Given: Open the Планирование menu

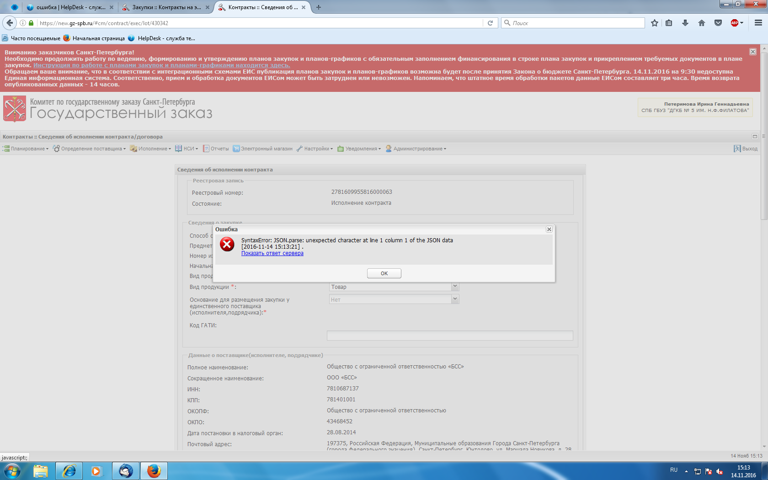Looking at the screenshot, I should coord(26,149).
